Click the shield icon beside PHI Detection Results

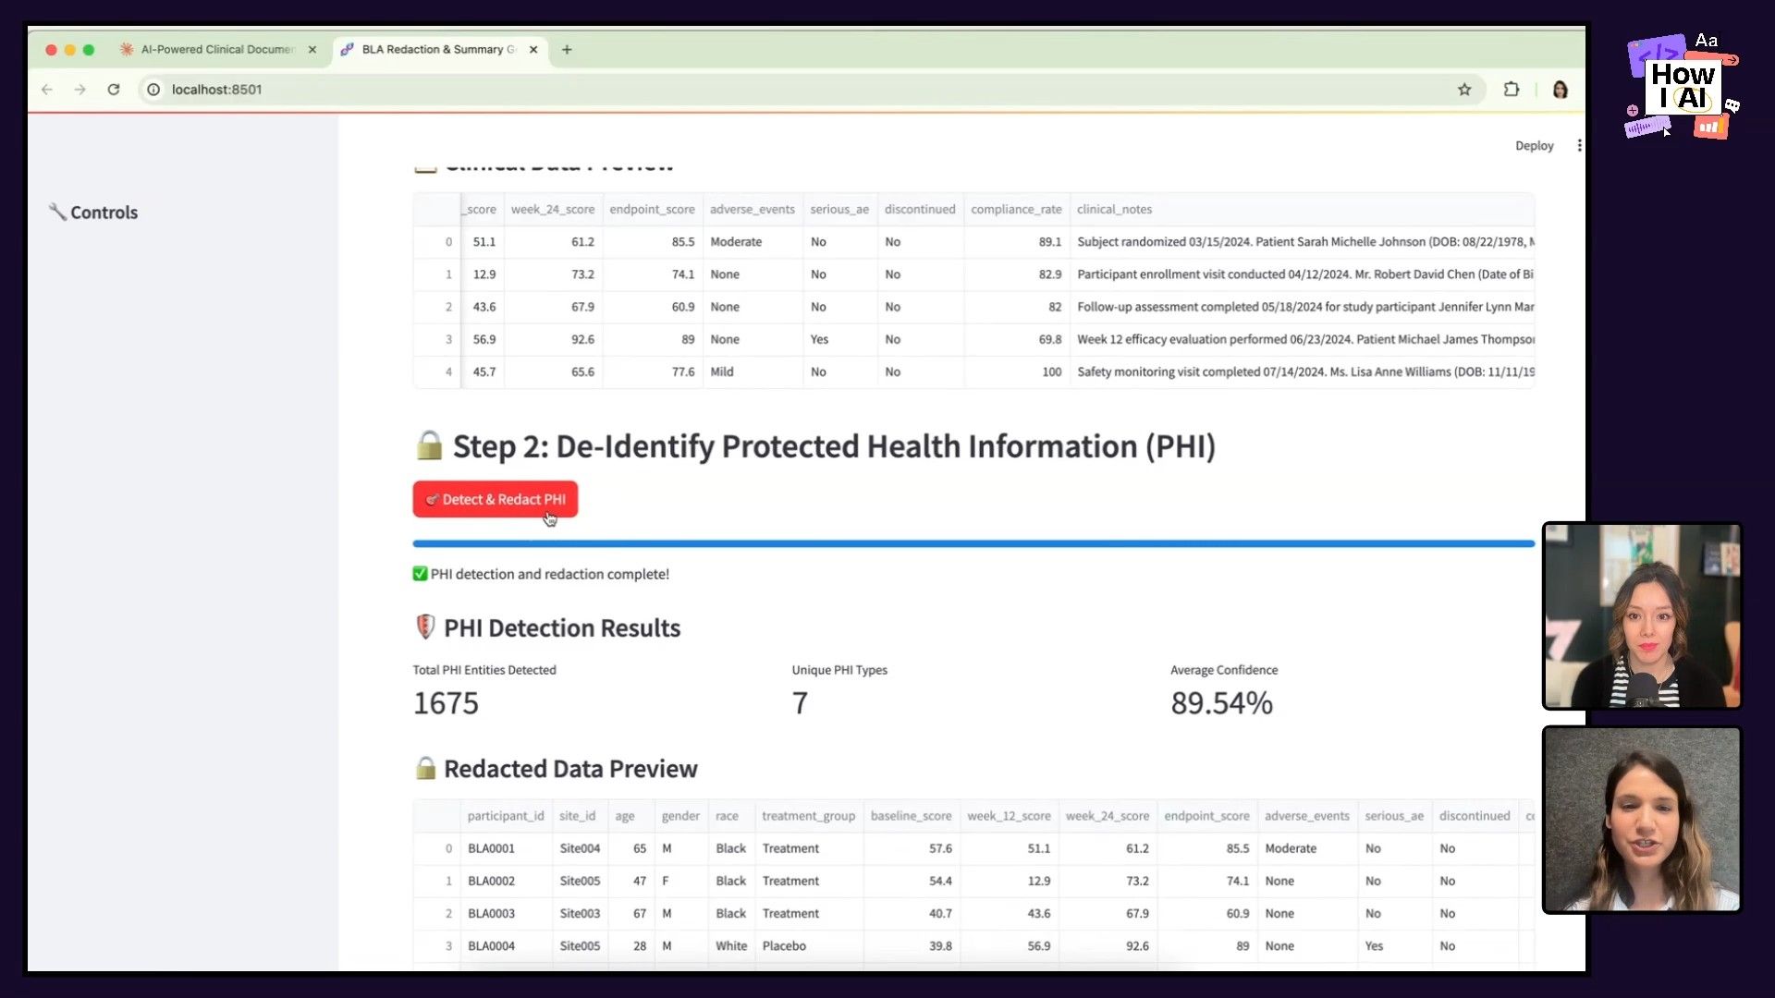click(425, 627)
